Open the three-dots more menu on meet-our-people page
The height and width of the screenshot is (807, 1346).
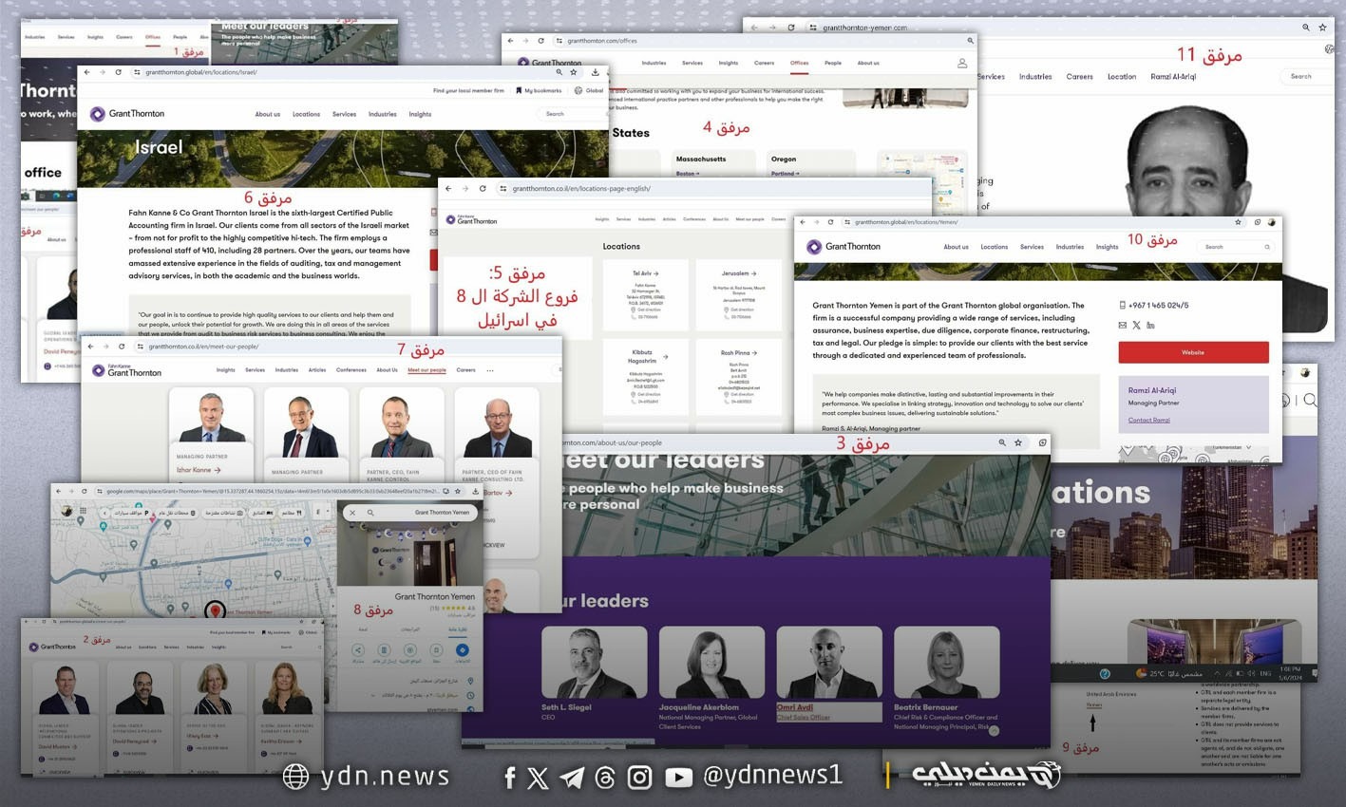pyautogui.click(x=490, y=370)
